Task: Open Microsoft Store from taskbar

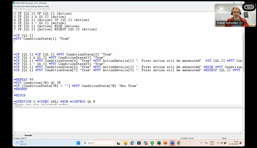Action: pos(139,143)
